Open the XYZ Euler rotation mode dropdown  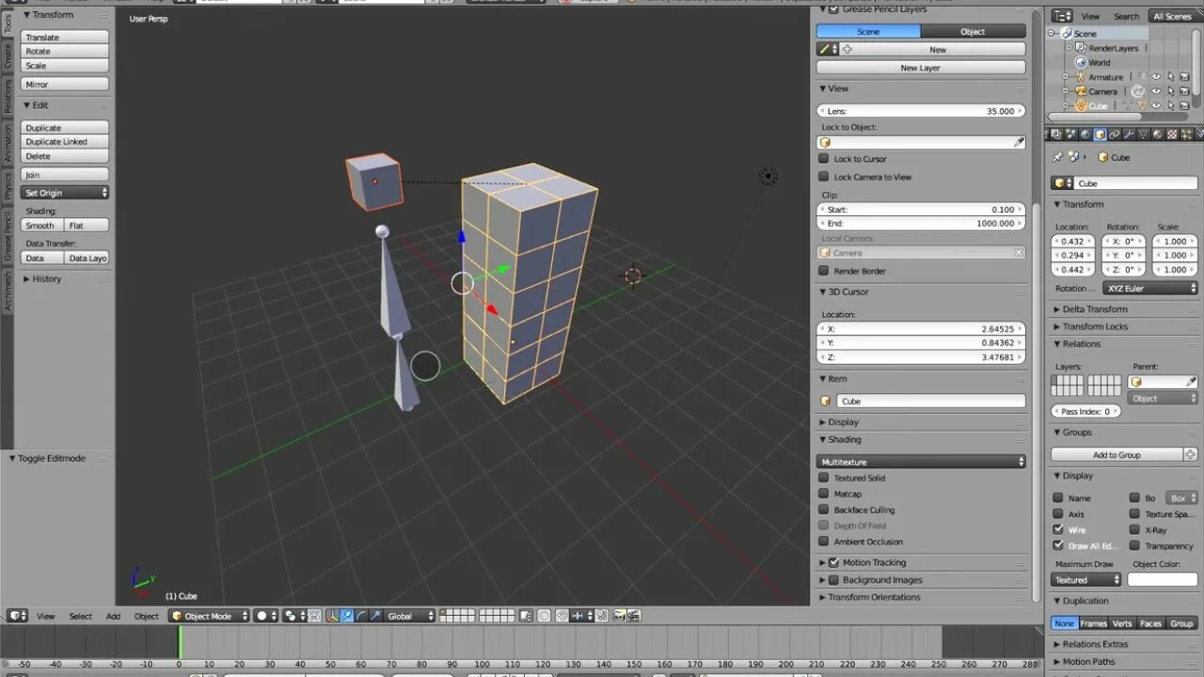pyautogui.click(x=1151, y=289)
